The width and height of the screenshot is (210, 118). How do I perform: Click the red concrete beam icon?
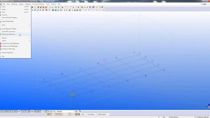[47, 10]
